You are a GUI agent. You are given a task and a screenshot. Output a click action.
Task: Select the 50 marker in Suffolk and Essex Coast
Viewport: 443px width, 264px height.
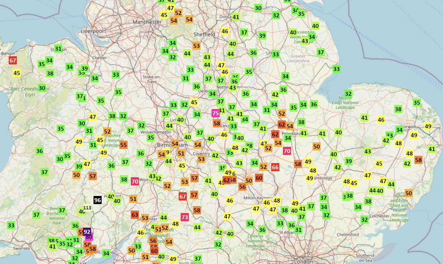[x=408, y=193]
